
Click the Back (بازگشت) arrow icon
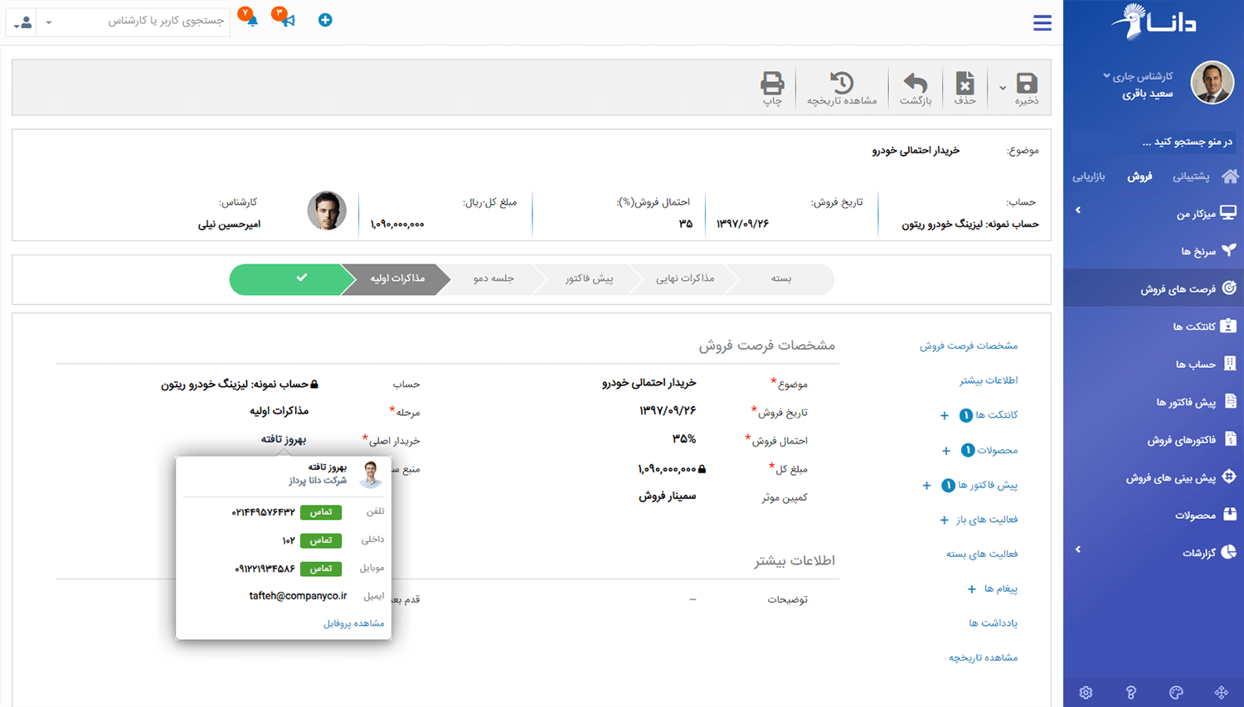click(x=916, y=84)
